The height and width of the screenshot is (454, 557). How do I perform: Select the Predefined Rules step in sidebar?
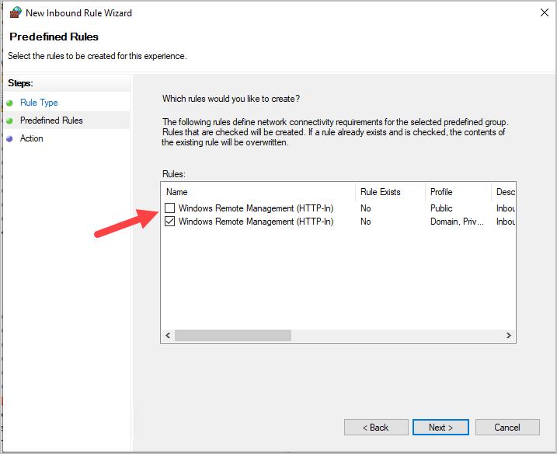click(51, 120)
